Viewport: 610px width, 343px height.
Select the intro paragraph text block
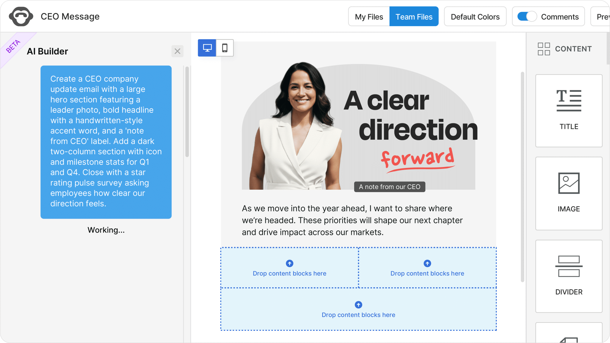[x=352, y=220]
